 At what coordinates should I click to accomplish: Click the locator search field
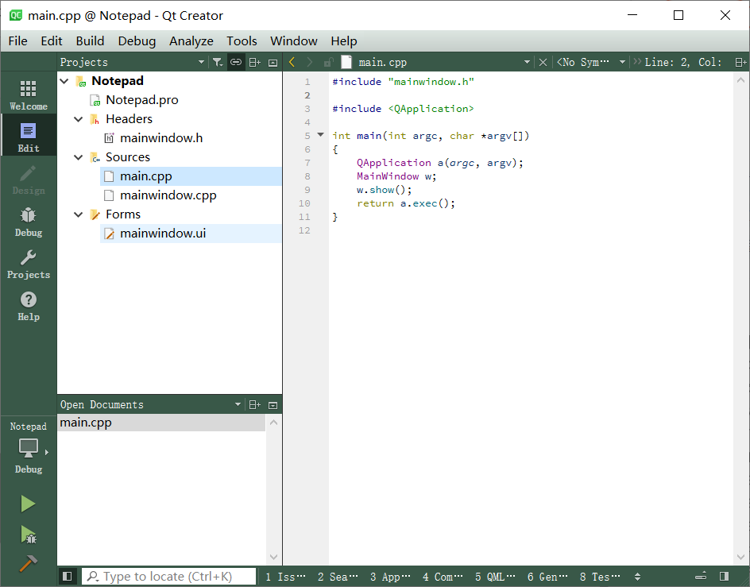(x=169, y=577)
